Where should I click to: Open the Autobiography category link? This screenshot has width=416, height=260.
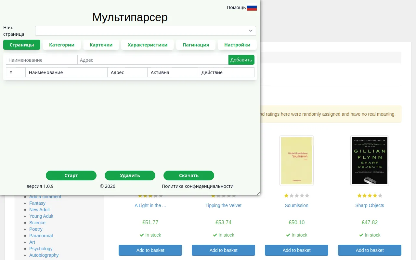(44, 255)
